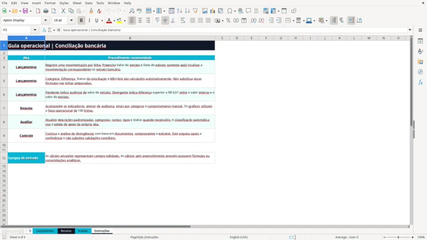This screenshot has width=427, height=240.
Task: Click the Print icon
Action: coord(46,11)
